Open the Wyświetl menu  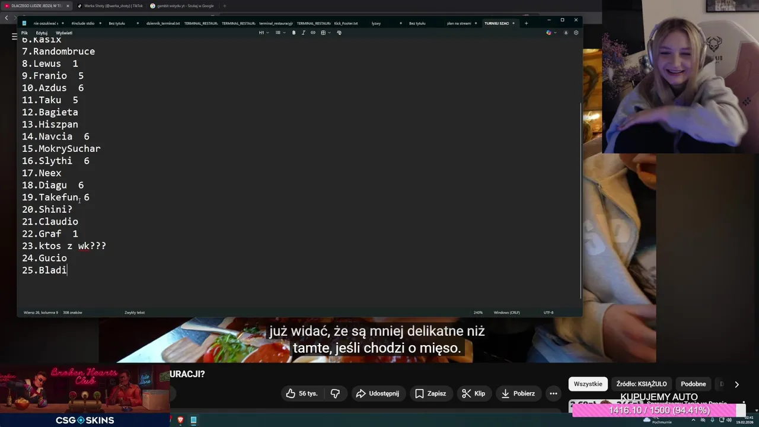click(64, 33)
